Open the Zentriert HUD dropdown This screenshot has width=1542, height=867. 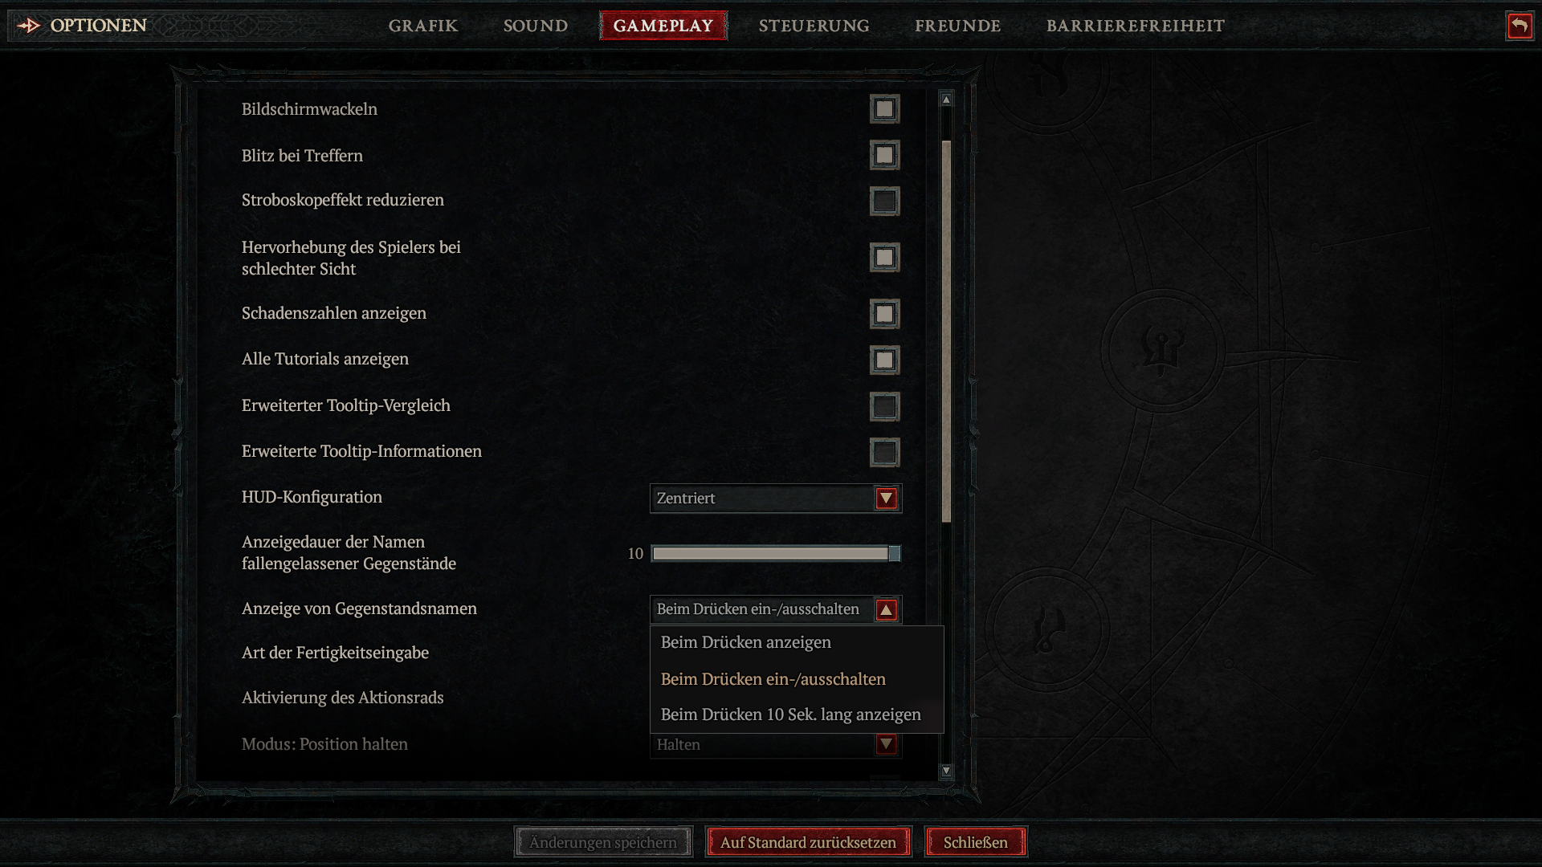(x=776, y=499)
